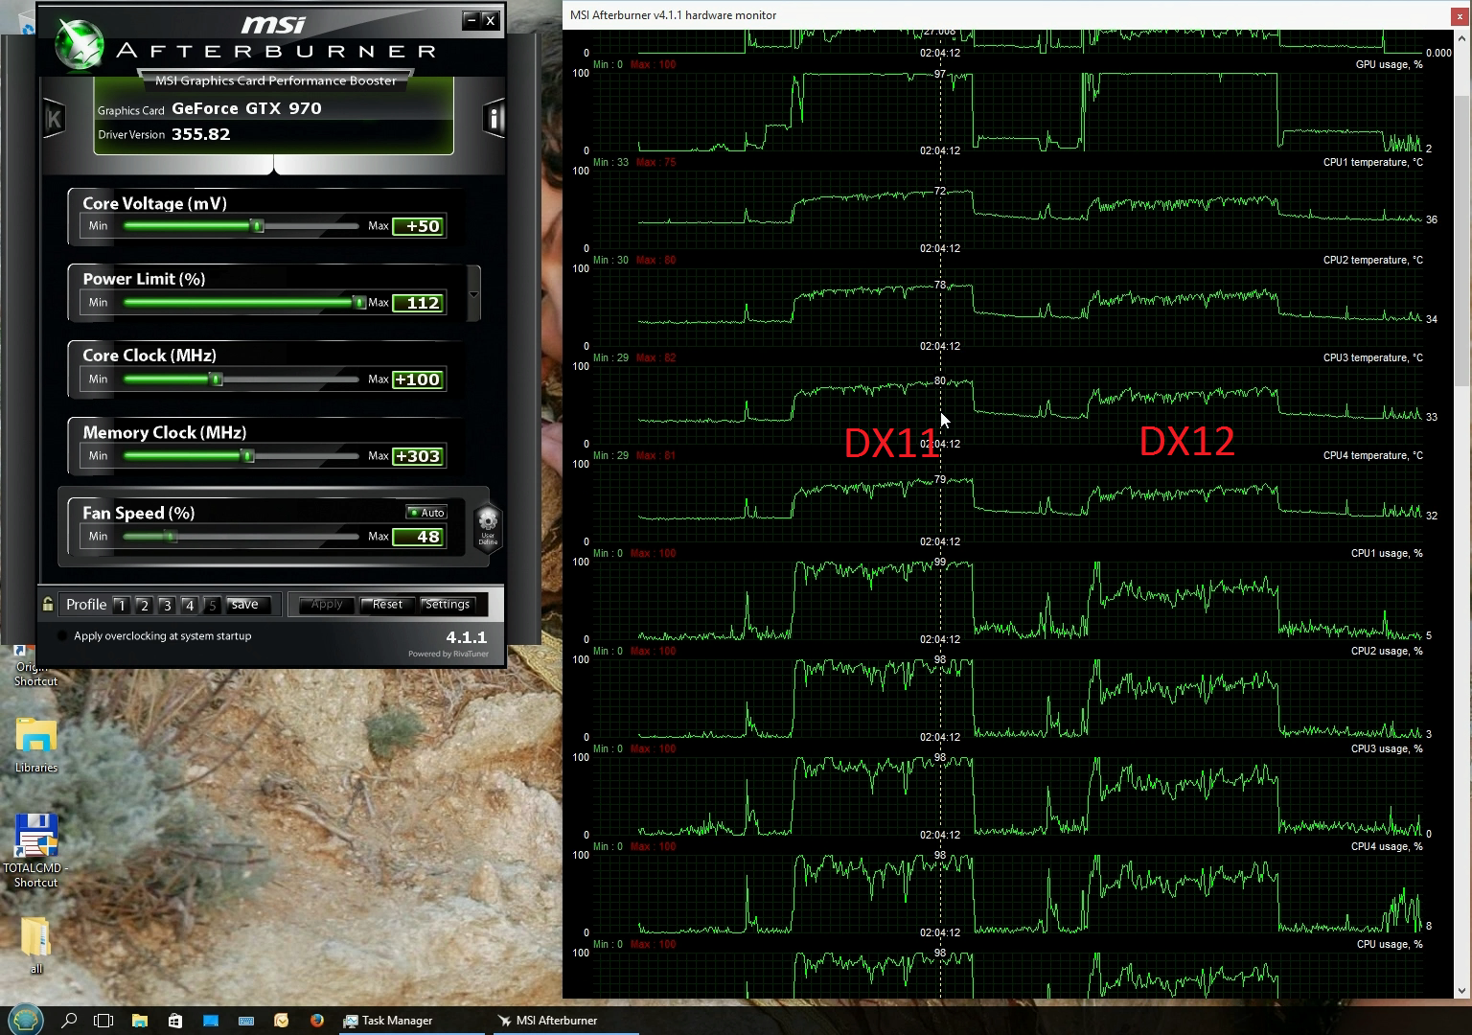Open Task View on the taskbar
Screen dimensions: 1472x1035
point(103,1021)
